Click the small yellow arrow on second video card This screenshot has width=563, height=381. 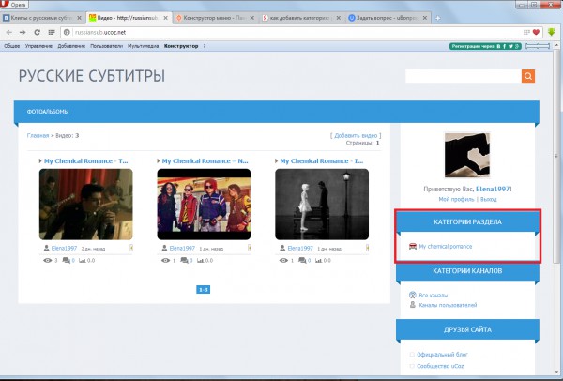pyautogui.click(x=250, y=248)
